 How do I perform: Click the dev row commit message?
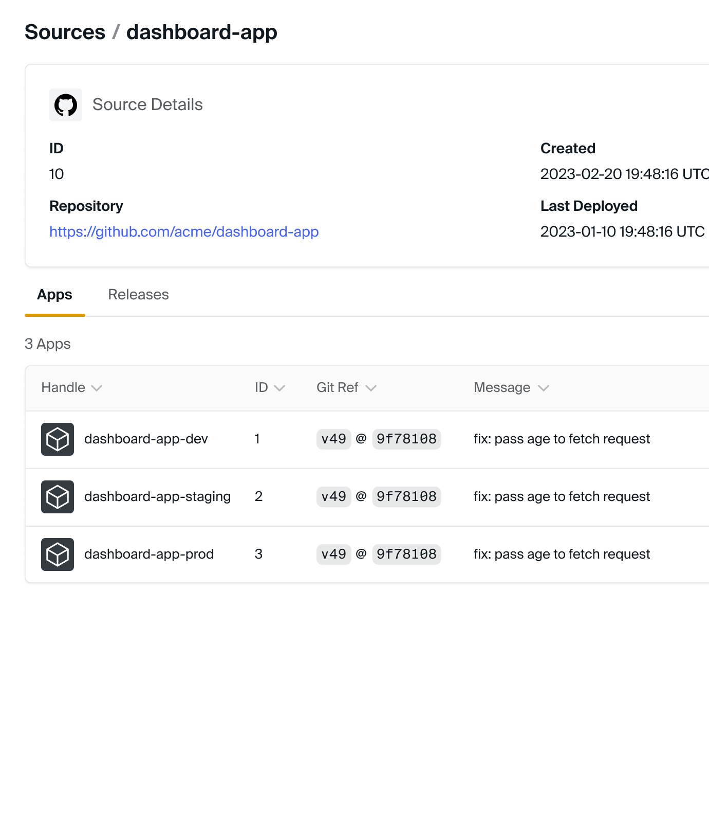click(562, 439)
